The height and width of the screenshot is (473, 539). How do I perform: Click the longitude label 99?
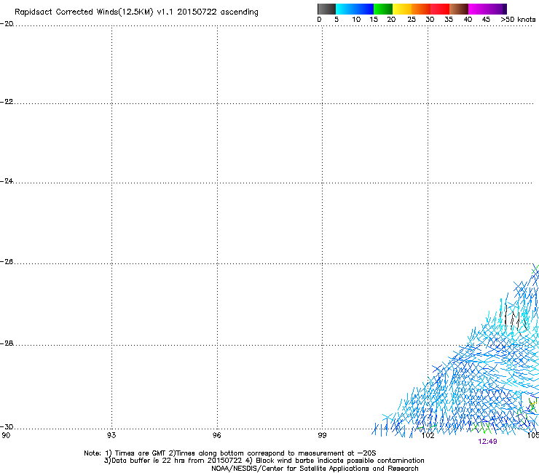point(322,435)
